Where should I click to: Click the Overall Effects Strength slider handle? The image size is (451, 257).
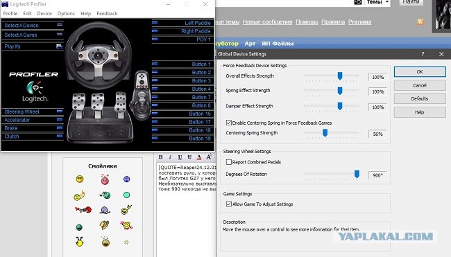coord(340,76)
